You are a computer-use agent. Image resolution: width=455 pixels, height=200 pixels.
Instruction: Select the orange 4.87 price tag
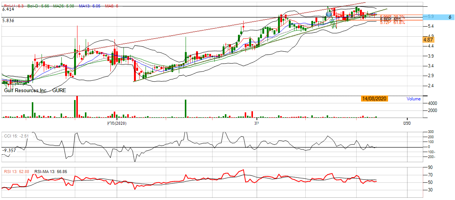428,39
